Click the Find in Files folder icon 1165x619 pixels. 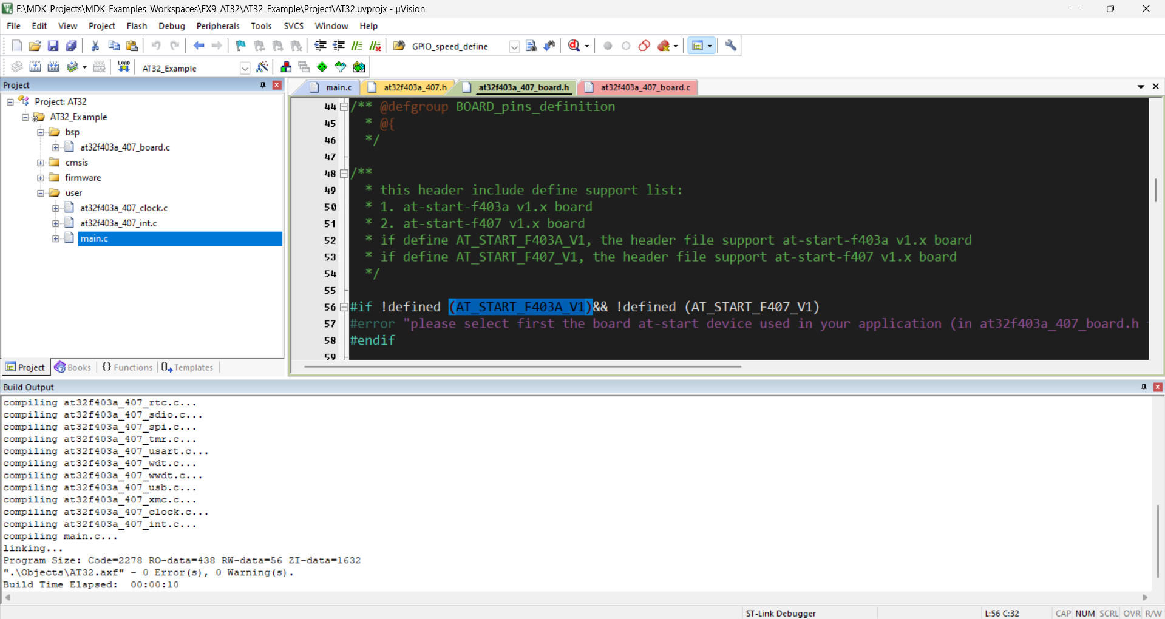point(399,46)
